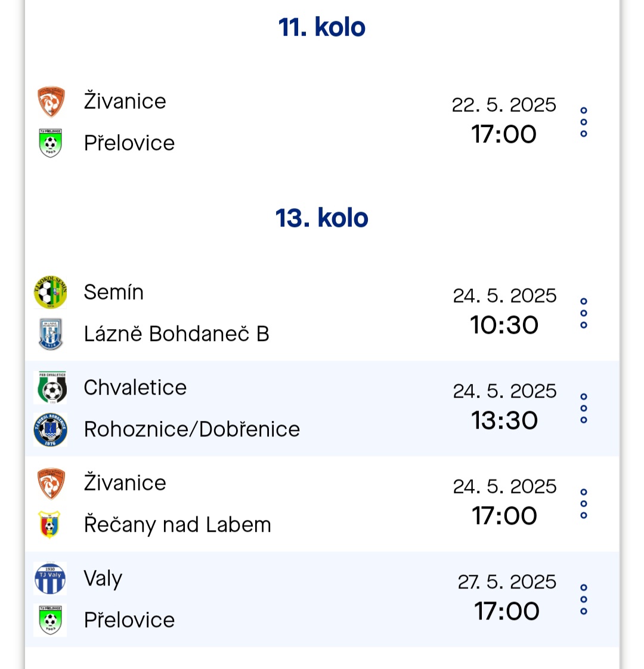644x669 pixels.
Task: Open the Rohoznice/Dobřenice team name
Action: tap(191, 429)
